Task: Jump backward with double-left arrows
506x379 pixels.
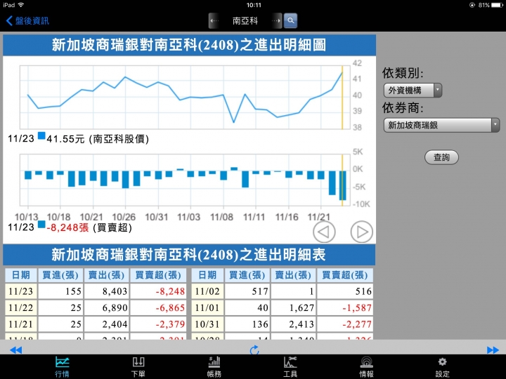Action: coord(15,350)
